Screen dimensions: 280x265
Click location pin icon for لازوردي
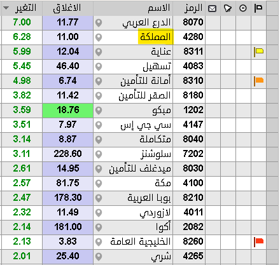[x=99, y=213]
